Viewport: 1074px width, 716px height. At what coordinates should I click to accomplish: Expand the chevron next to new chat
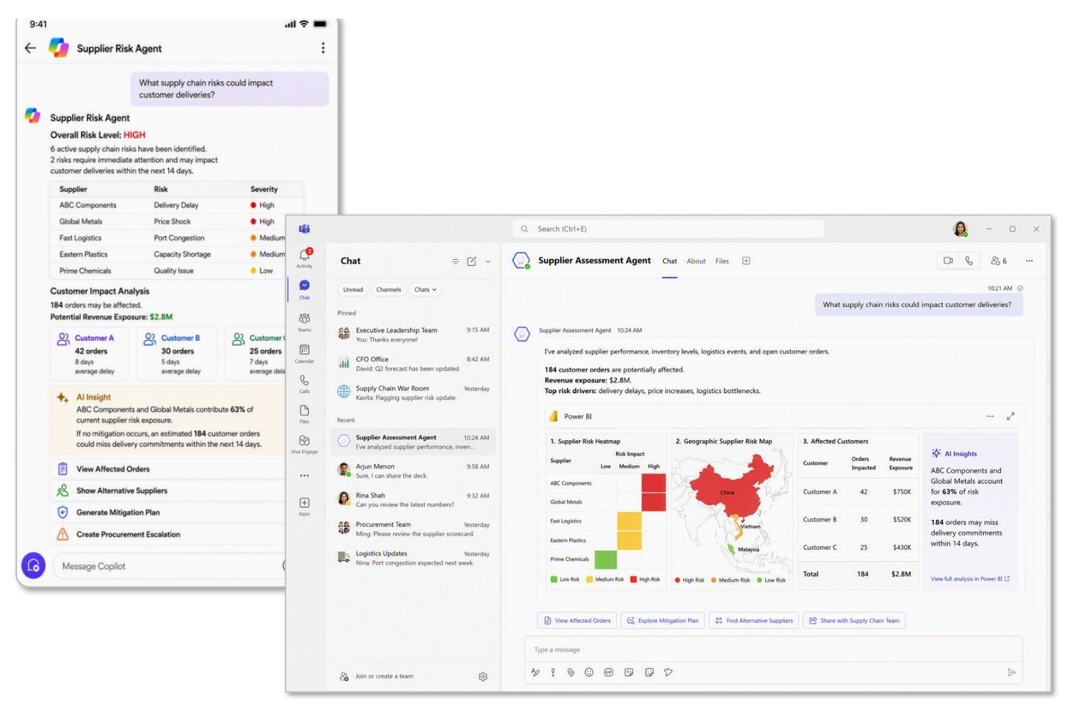click(x=488, y=261)
